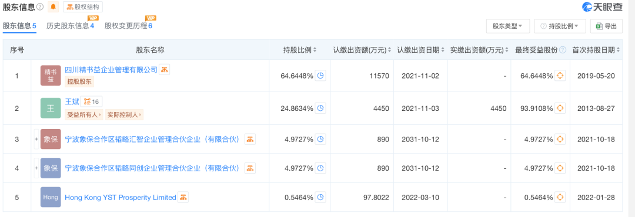The width and height of the screenshot is (635, 217).
Task: Expand the 受益所有人 tag
Action: pos(84,115)
